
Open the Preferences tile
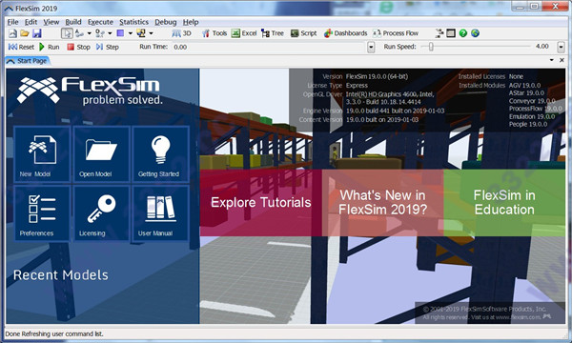click(42, 213)
